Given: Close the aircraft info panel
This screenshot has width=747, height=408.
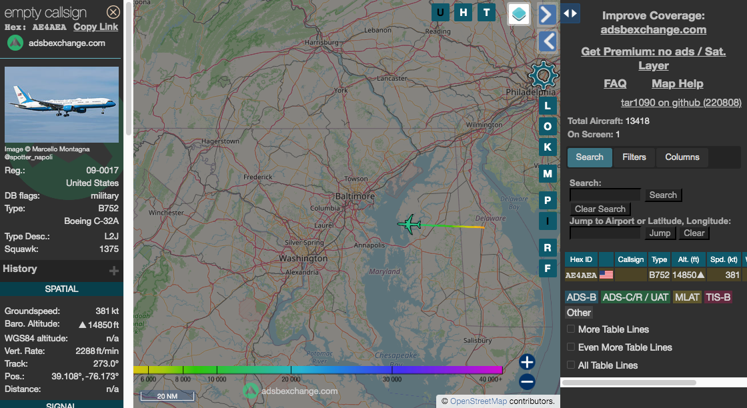Looking at the screenshot, I should [x=113, y=12].
